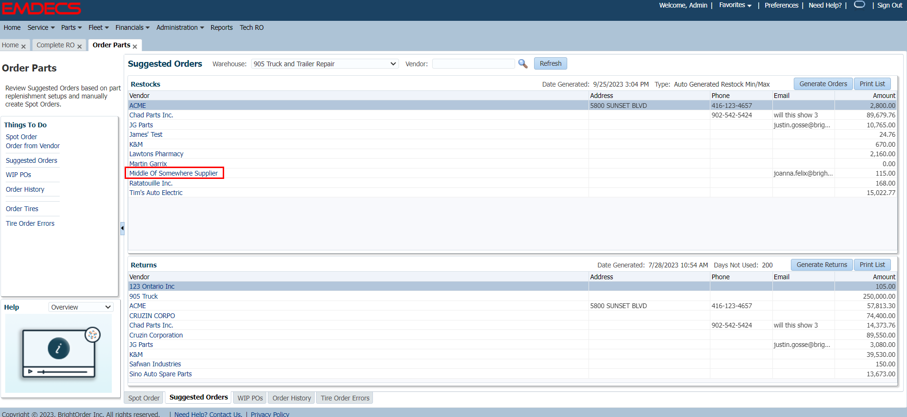Play the Help overview video thumbnail
Screen dimensions: 907x417
59,354
